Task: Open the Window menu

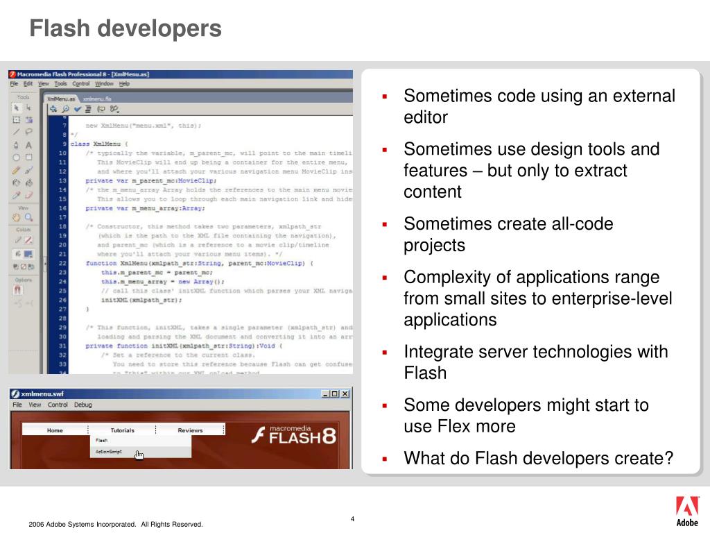Action: point(104,84)
